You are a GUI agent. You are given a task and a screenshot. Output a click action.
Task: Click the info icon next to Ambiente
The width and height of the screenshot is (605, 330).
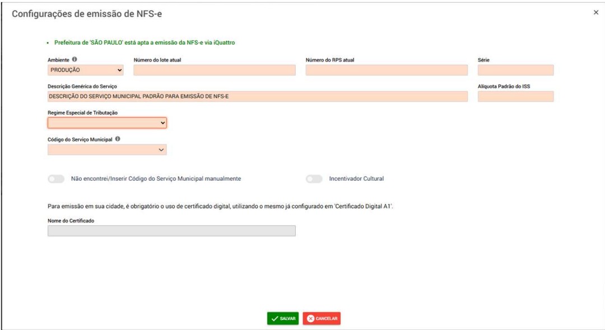[75, 59]
